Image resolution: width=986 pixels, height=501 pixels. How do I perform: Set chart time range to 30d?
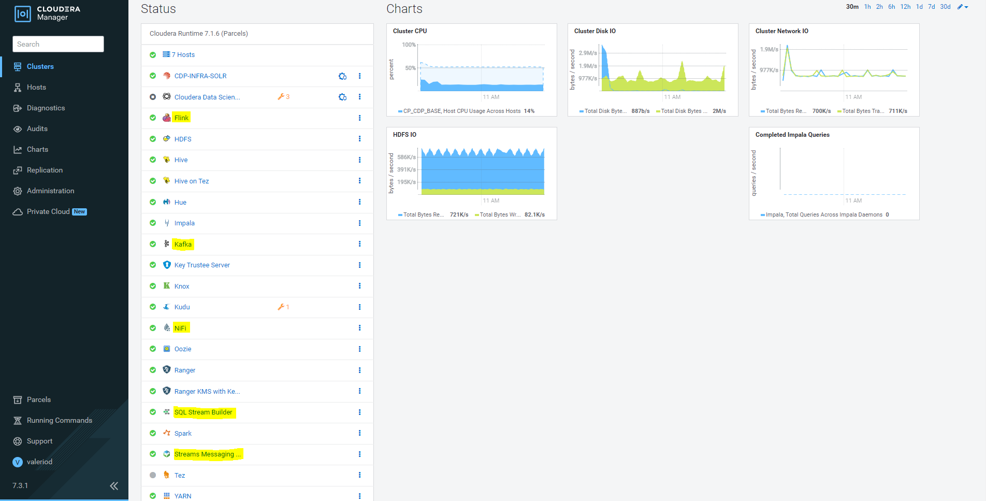pos(945,7)
